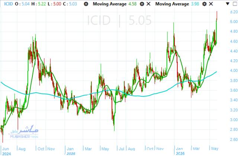Select the ICID symbol label
This screenshot has height=156, width=238.
pos(8,4)
